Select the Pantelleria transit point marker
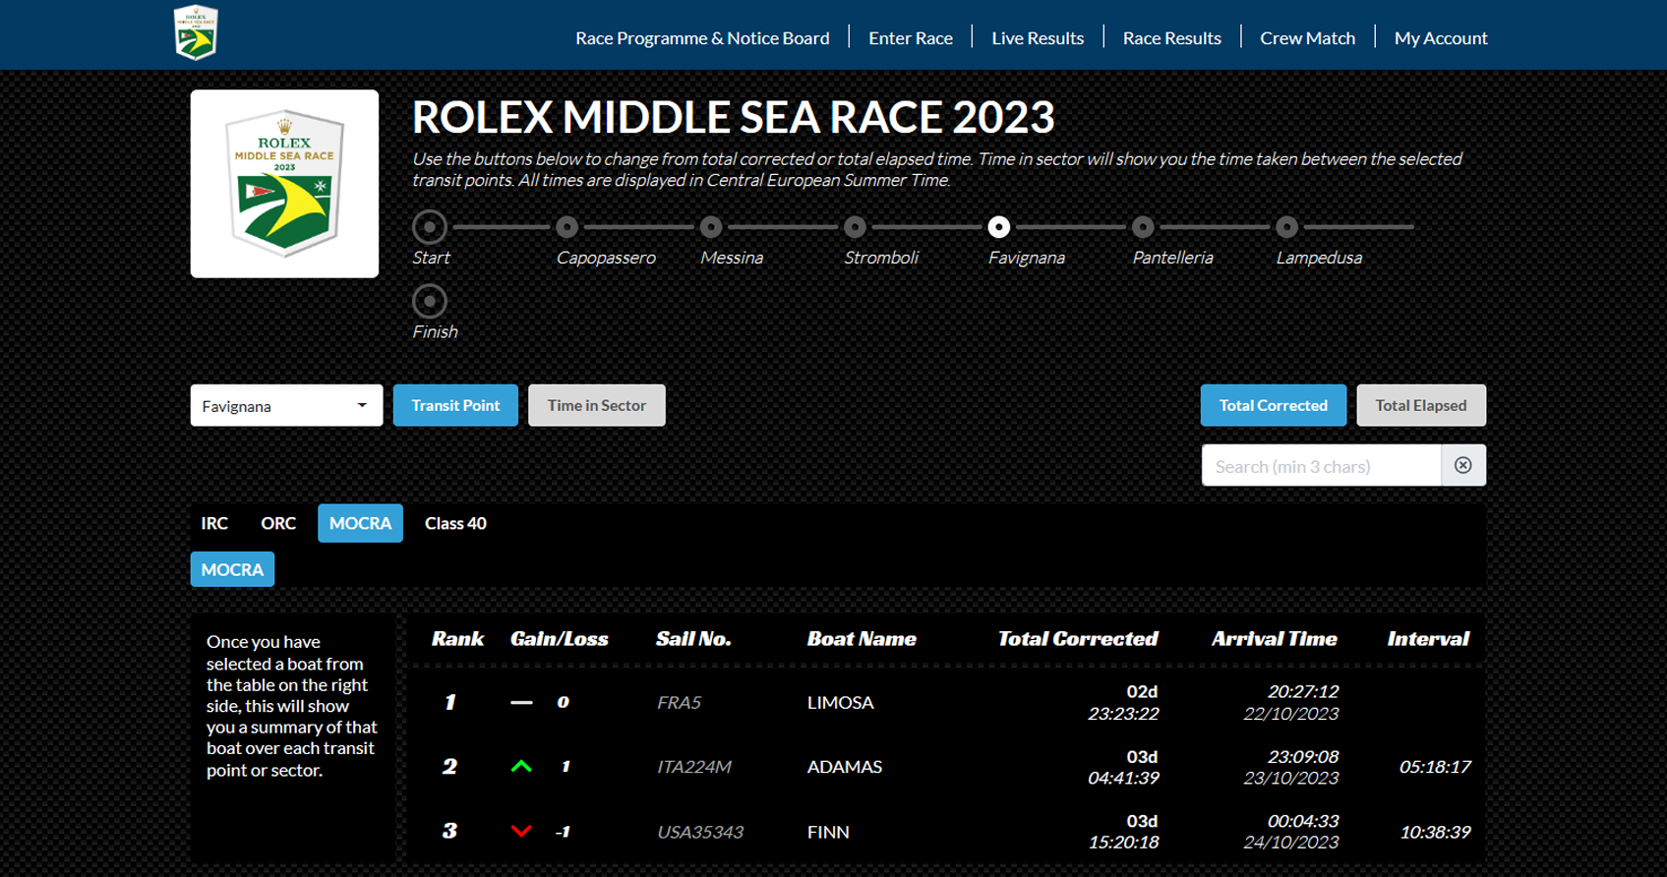This screenshot has width=1667, height=877. [x=1143, y=227]
